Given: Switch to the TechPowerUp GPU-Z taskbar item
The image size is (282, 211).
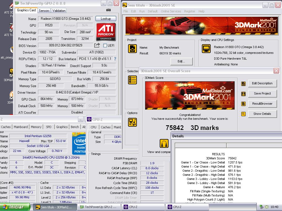Looking at the screenshot, I should tap(99, 207).
